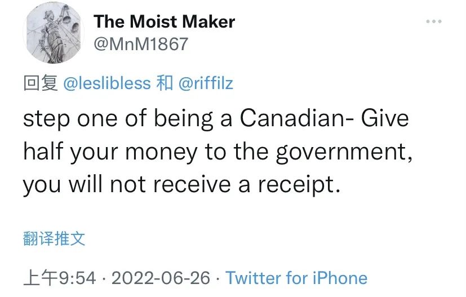Image resolution: width=466 pixels, height=297 pixels.
Task: Click the 回复 reply label
Action: point(41,84)
